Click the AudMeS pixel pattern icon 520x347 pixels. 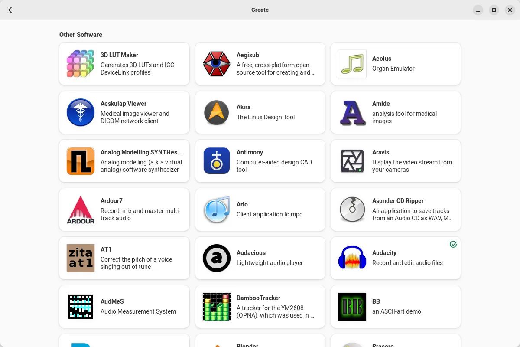point(81,307)
